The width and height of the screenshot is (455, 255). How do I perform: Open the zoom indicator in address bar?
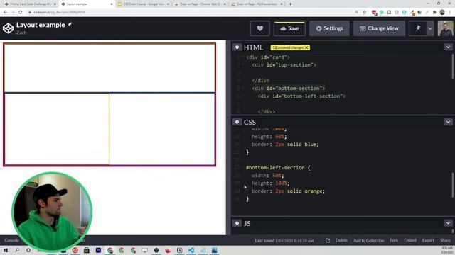pos(357,13)
